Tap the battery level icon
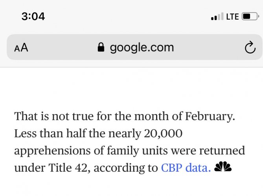This screenshot has height=196, width=263. 250,16
